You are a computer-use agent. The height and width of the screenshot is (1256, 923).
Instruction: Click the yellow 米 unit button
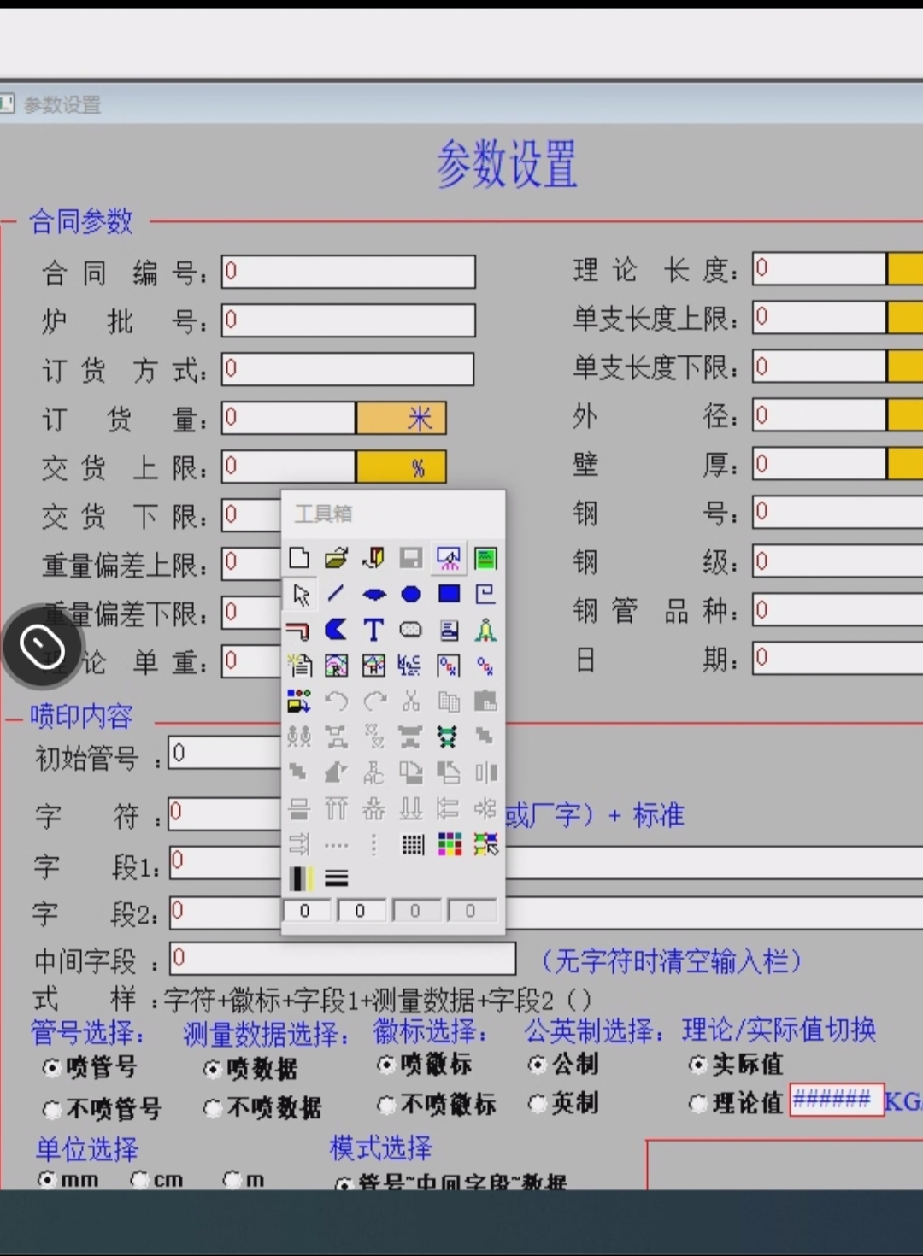click(401, 419)
